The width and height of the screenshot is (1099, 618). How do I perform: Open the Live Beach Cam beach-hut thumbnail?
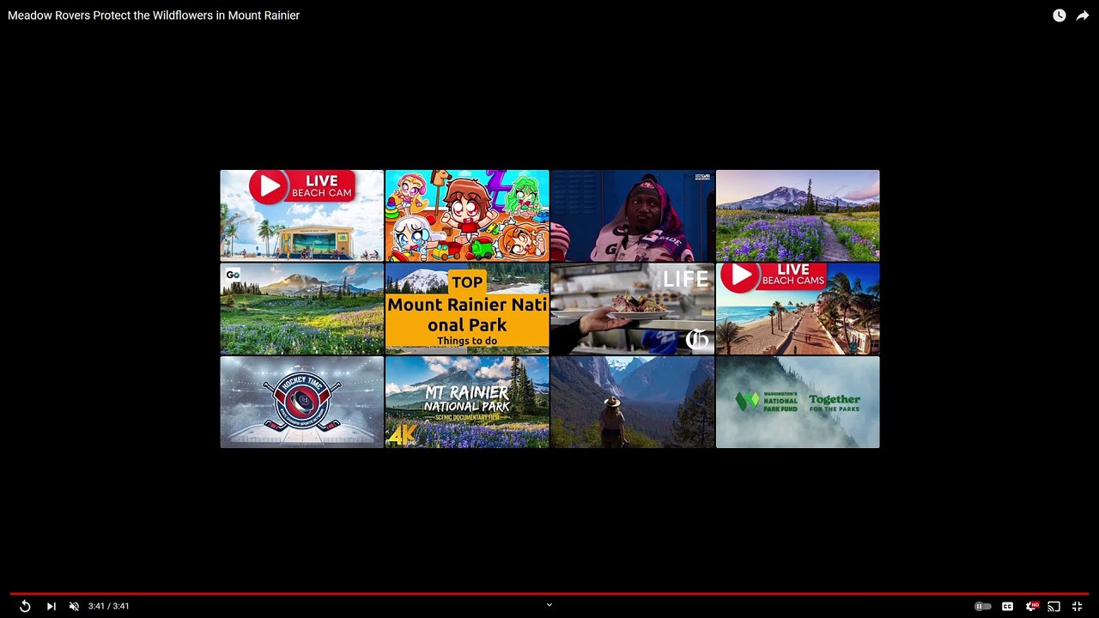[302, 215]
